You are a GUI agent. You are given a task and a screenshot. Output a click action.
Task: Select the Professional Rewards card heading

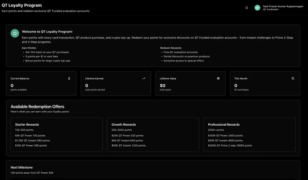click(x=224, y=124)
